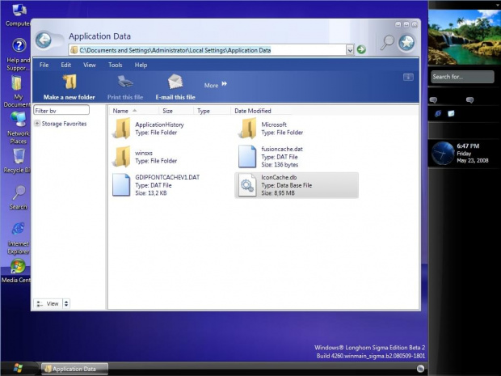Screen dimensions: 501x376
Task: Select the winsxs folder icon
Action: [x=121, y=157]
